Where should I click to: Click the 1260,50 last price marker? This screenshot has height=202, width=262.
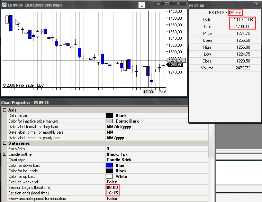click(x=175, y=65)
